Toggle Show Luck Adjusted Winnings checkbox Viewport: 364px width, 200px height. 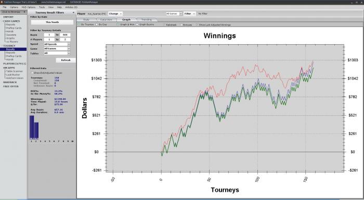(197, 24)
